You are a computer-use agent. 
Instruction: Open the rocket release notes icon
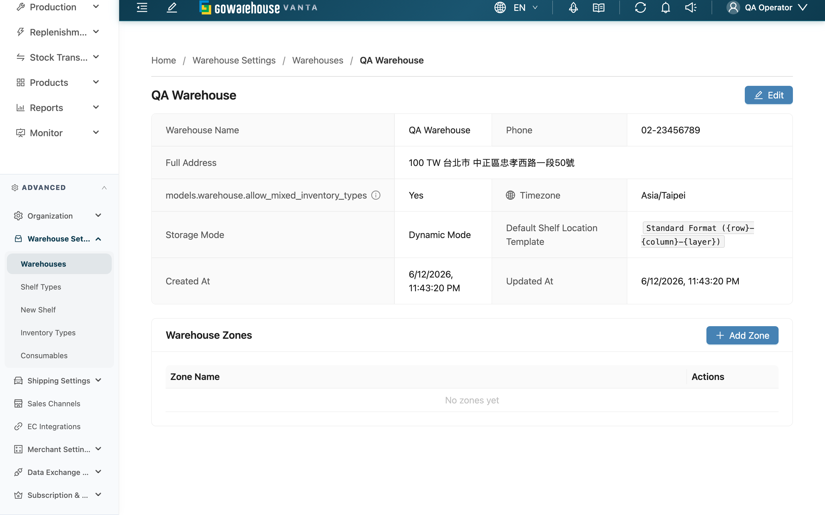573,7
